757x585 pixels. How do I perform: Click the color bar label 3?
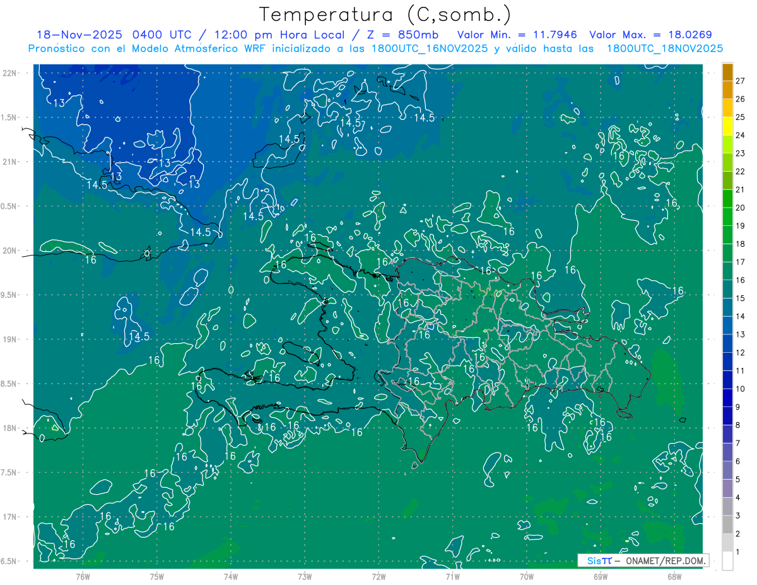tap(738, 516)
